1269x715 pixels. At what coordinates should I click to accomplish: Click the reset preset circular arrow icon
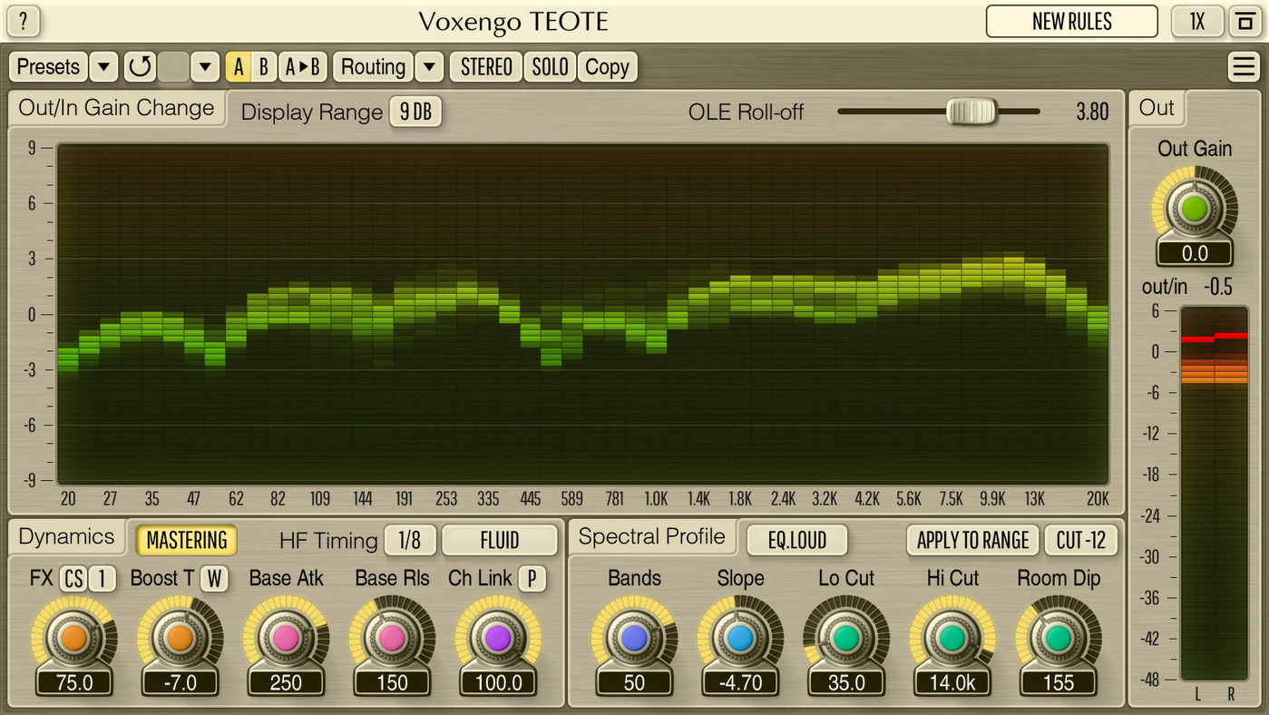tap(140, 67)
